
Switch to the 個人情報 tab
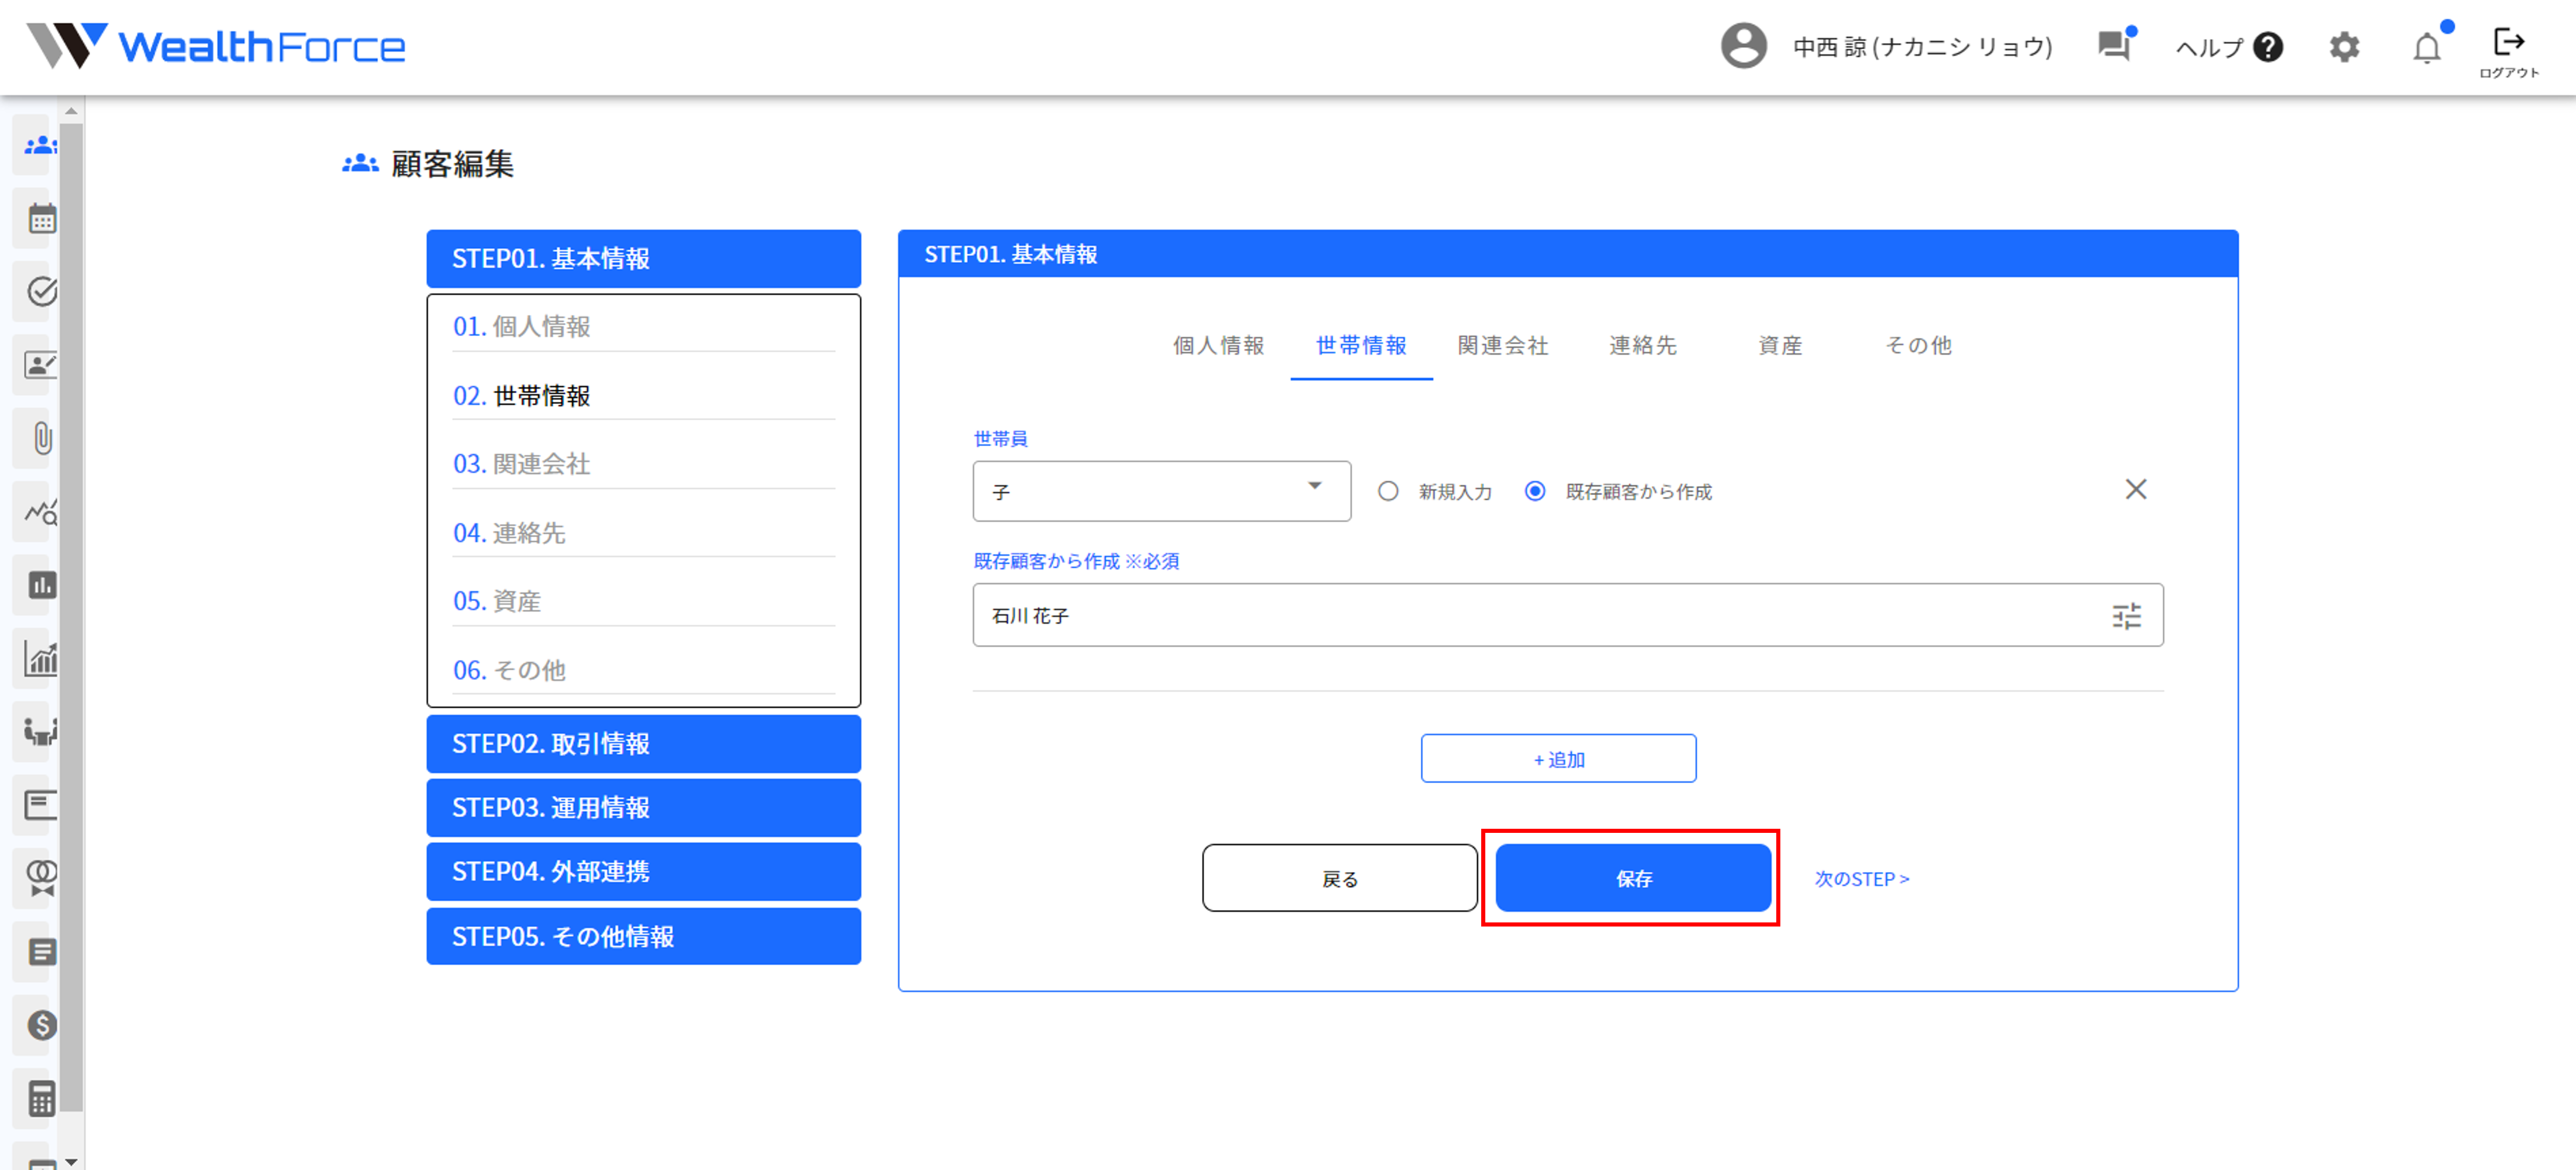tap(1218, 346)
